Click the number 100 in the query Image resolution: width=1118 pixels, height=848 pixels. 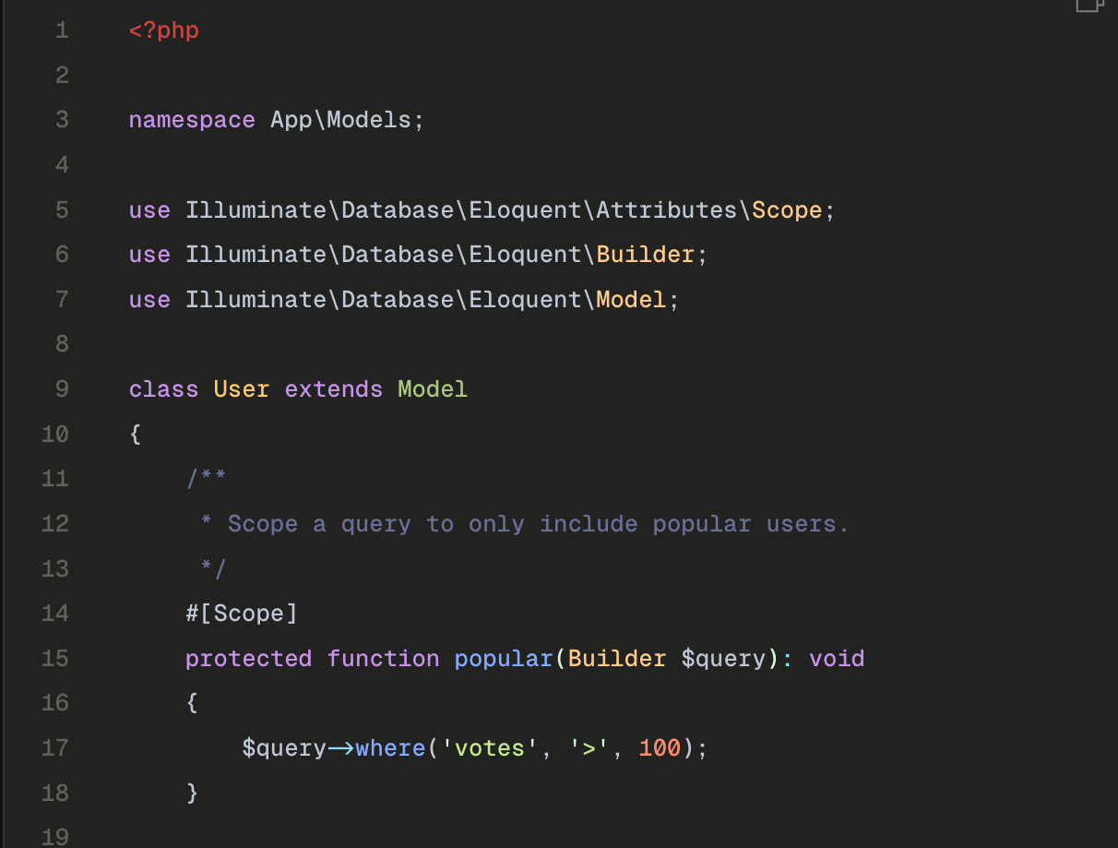click(x=659, y=747)
